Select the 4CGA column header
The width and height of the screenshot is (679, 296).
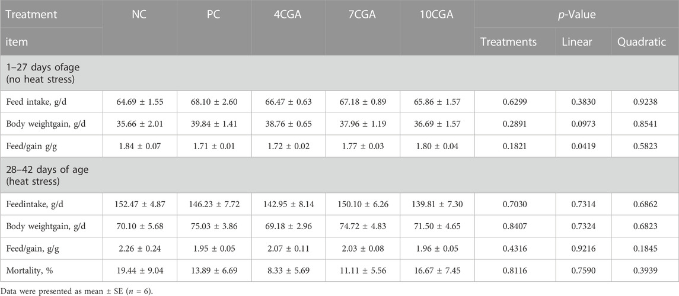pos(288,15)
